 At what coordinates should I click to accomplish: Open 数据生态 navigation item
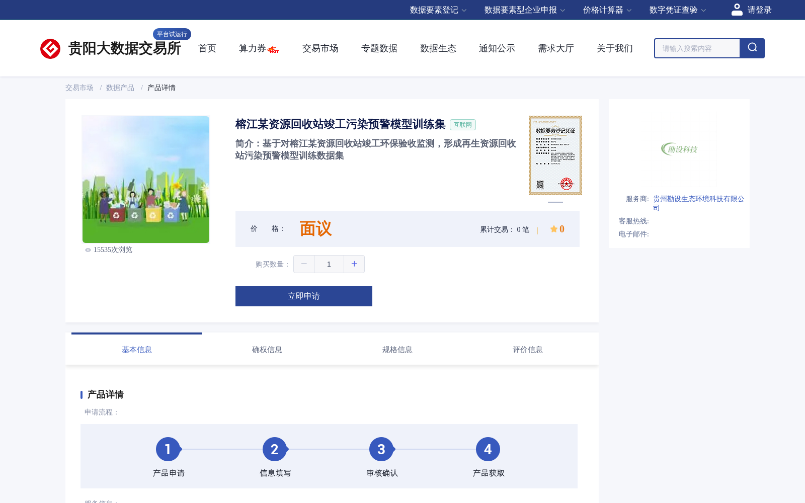[438, 48]
